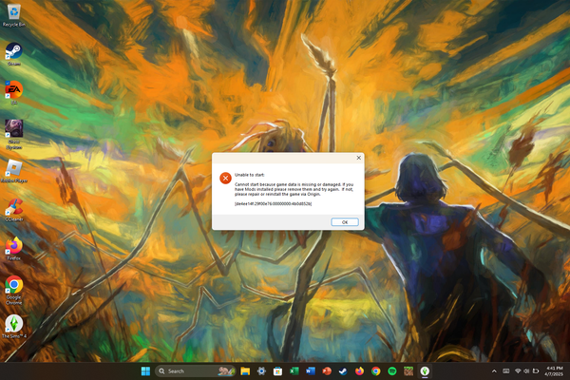Open the Windows Start menu
570x380 pixels.
click(146, 370)
